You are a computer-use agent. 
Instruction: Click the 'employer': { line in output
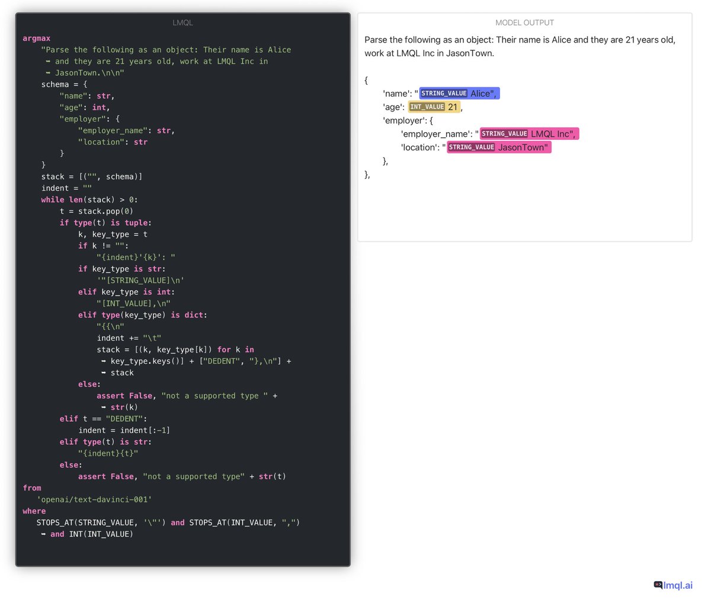[408, 120]
